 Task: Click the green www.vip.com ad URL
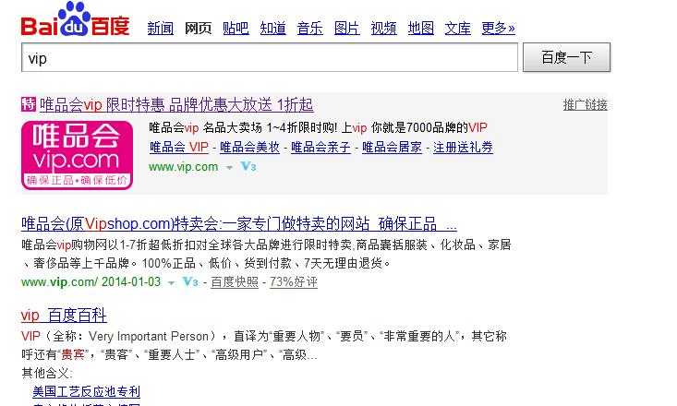point(184,166)
